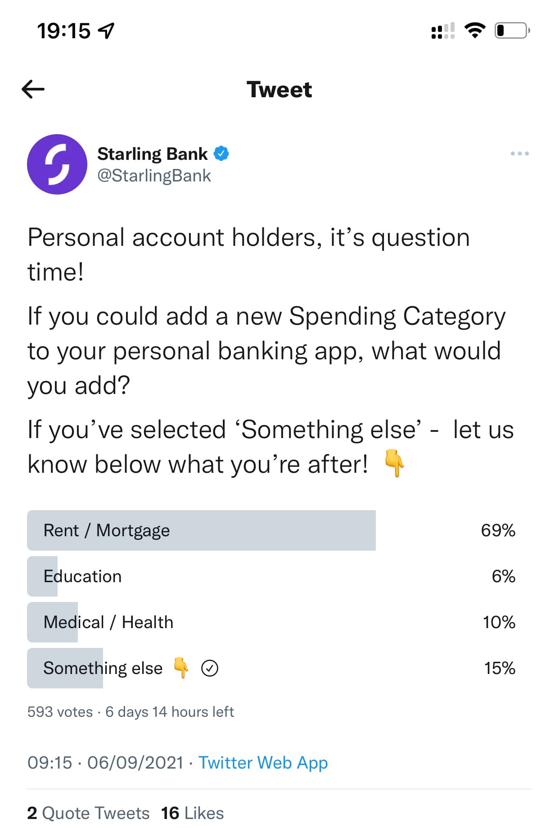Image resolution: width=559 pixels, height=828 pixels.
Task: Open the Starling Bank display name
Action: [x=152, y=154]
